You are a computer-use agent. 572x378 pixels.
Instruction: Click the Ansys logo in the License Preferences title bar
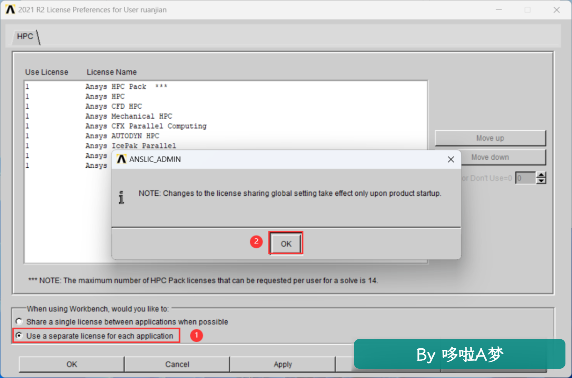(10, 9)
